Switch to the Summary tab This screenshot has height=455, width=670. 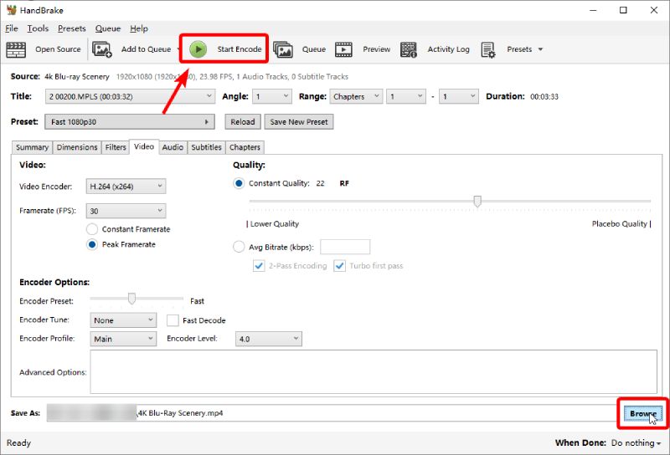32,147
